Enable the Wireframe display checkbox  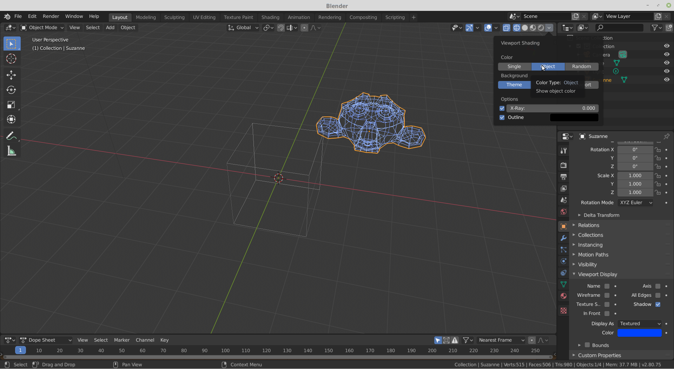tap(607, 295)
